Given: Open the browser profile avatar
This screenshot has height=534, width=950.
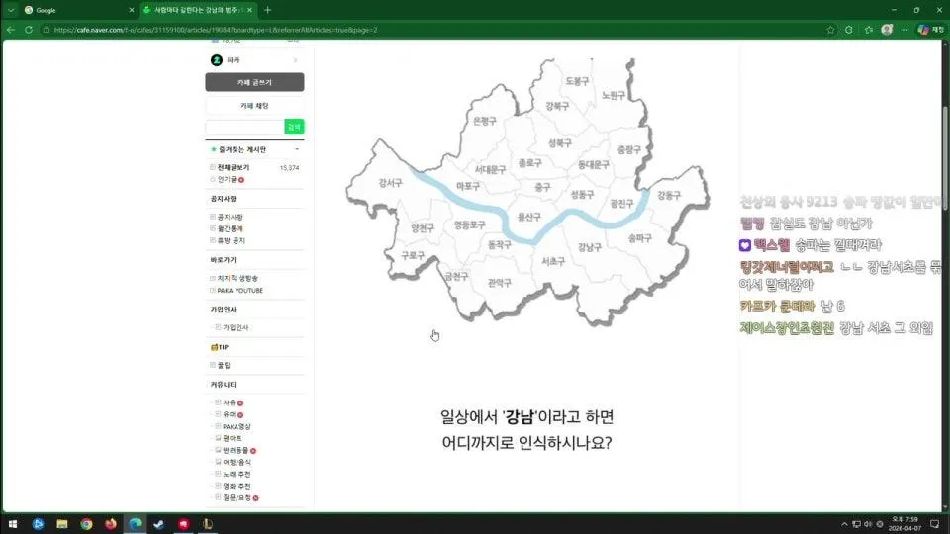Looking at the screenshot, I should (887, 29).
